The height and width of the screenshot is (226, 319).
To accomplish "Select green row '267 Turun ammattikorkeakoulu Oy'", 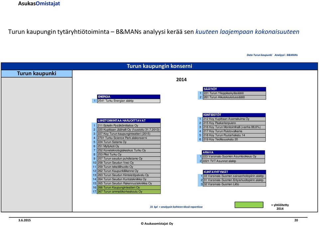I will pos(129,192).
